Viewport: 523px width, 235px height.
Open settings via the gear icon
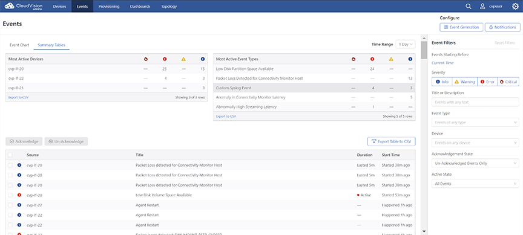point(515,6)
